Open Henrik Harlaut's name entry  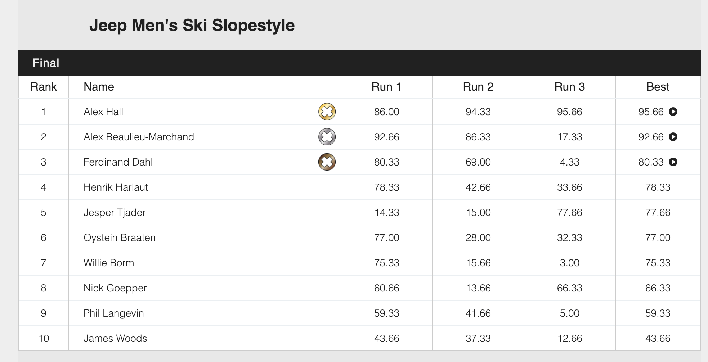tap(116, 187)
